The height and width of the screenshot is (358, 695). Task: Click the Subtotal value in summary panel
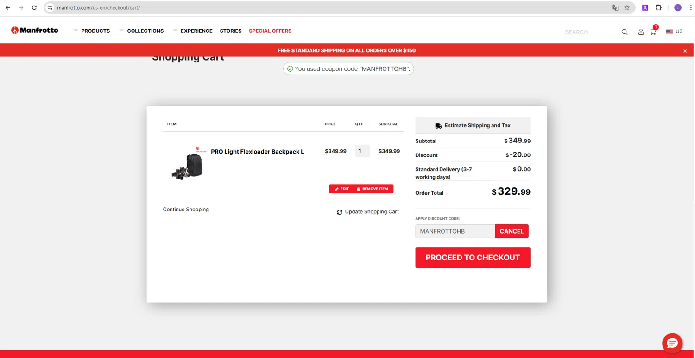518,141
